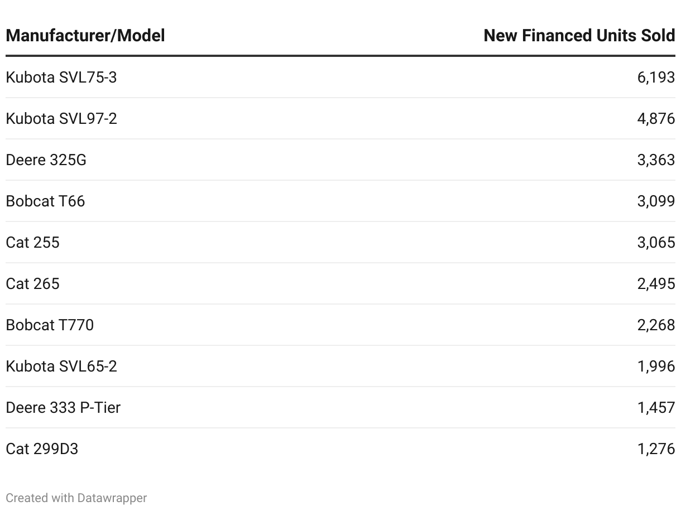Click the Bobcat T66 model name
Screen dimensions: 681x511
[45, 201]
